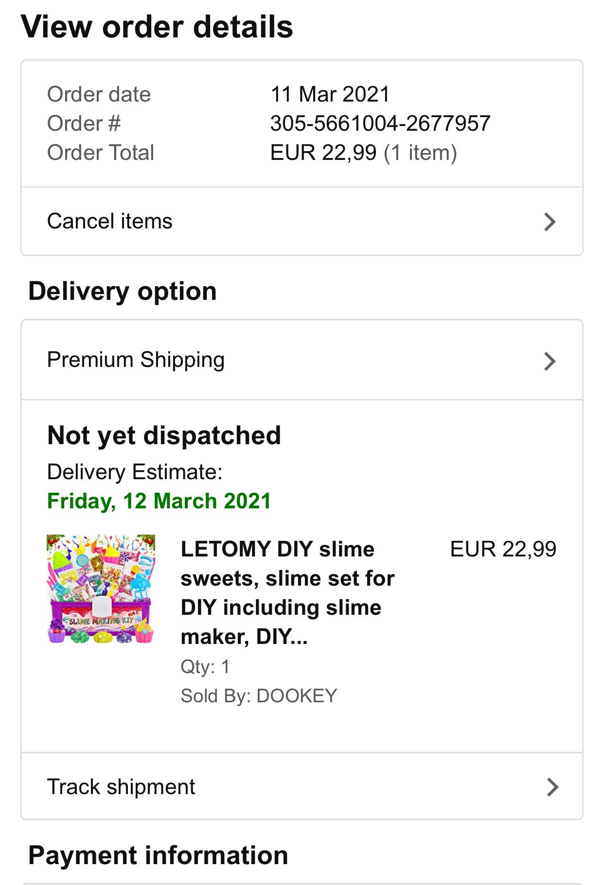Select the Cancel items text label
Viewport: 604px width, 885px height.
click(x=109, y=221)
